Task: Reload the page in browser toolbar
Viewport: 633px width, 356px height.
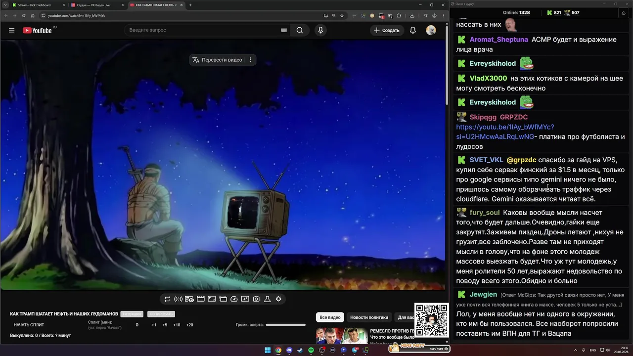Action: coord(24,15)
